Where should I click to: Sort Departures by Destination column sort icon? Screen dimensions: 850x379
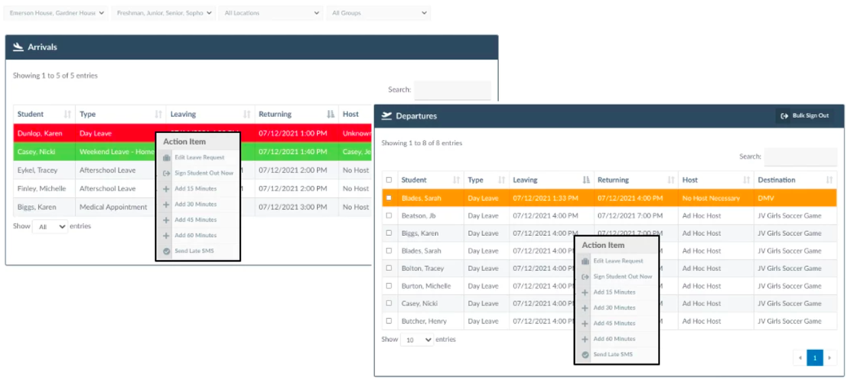(x=829, y=180)
